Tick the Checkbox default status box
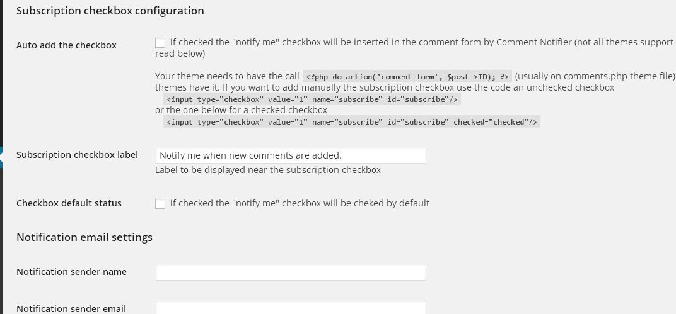 click(x=160, y=204)
